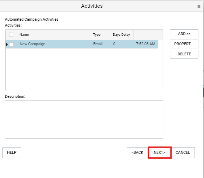Screen dimensions: 204x178
Task: Click the Days Delay value 0
Action: [114, 44]
